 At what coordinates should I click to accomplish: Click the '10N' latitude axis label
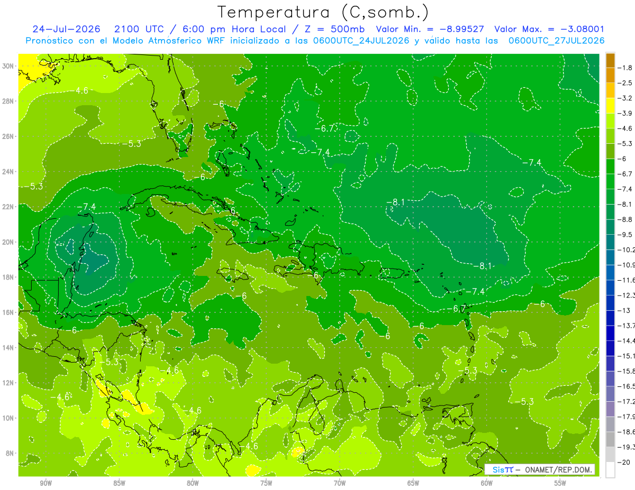[9, 418]
